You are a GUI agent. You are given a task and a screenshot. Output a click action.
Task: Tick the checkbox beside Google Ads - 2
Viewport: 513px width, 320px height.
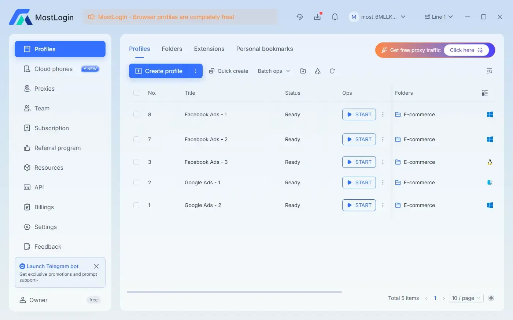point(136,205)
